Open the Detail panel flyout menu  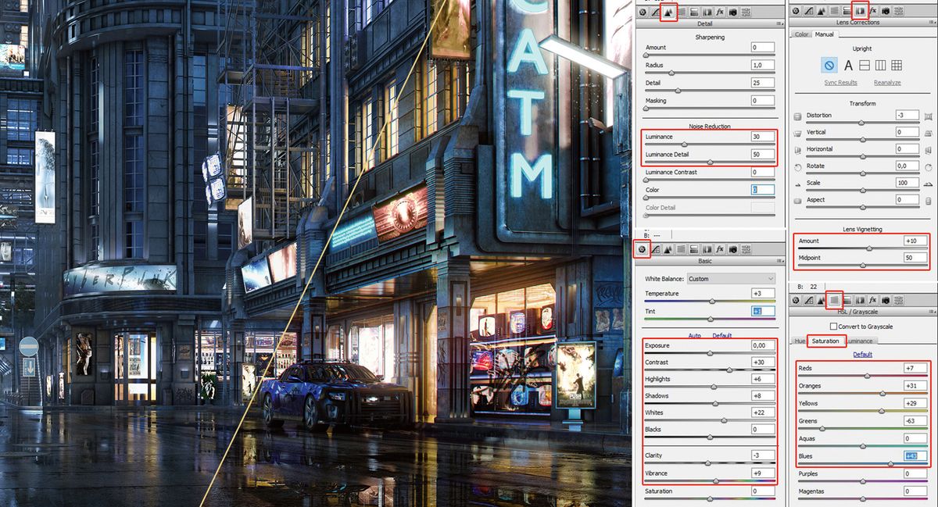pyautogui.click(x=779, y=23)
